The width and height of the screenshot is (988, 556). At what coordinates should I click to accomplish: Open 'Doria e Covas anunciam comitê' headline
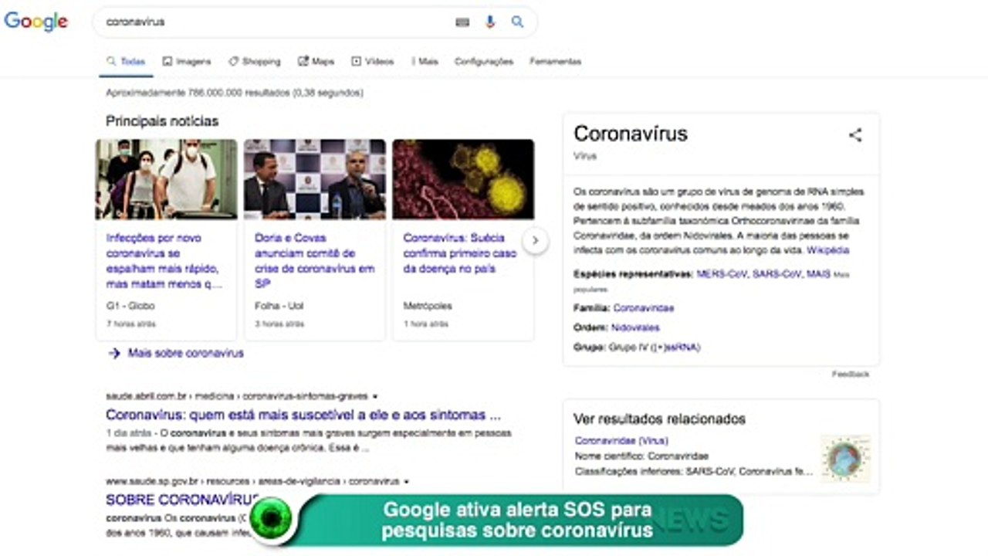pyautogui.click(x=315, y=261)
